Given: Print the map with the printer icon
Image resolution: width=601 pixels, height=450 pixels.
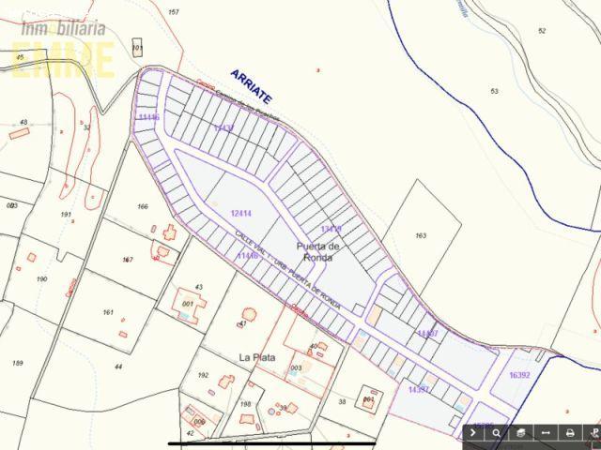Looking at the screenshot, I should click(570, 433).
